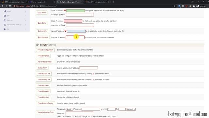Image resolution: width=209 pixels, height=118 pixels.
Task: Click the FTP cloud icon in the sidebar
Action: (x=5, y=16)
